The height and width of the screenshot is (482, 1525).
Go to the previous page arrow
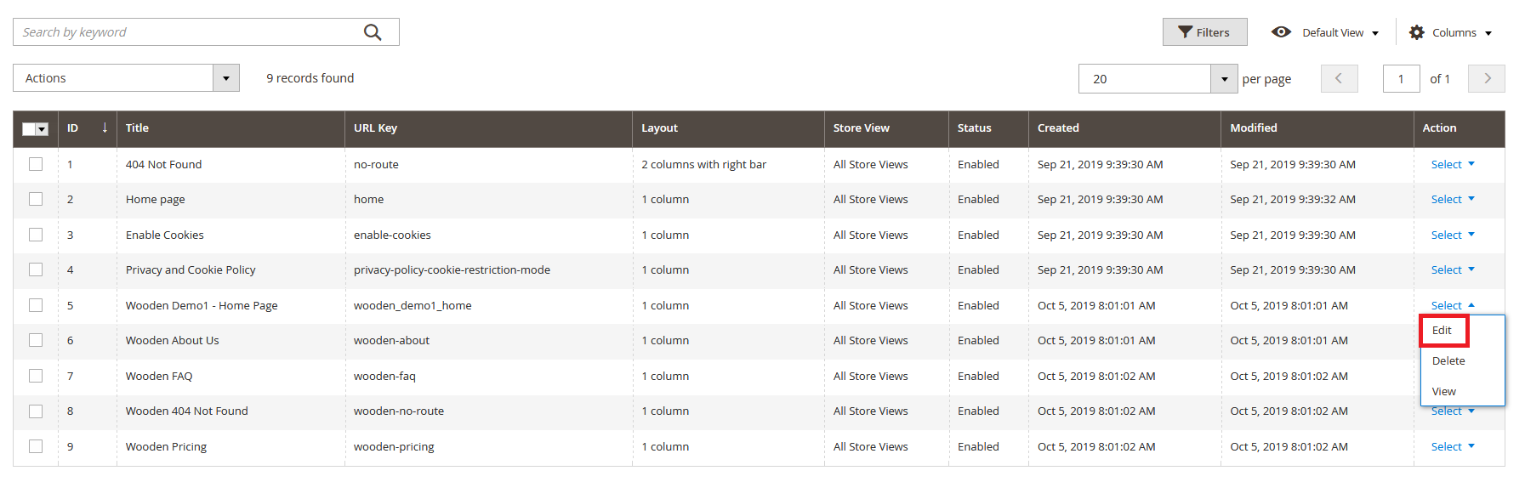[x=1339, y=78]
